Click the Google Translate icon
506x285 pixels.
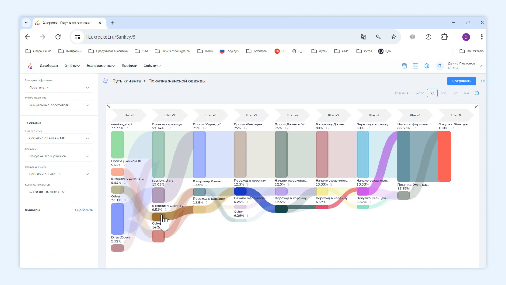pos(363,37)
